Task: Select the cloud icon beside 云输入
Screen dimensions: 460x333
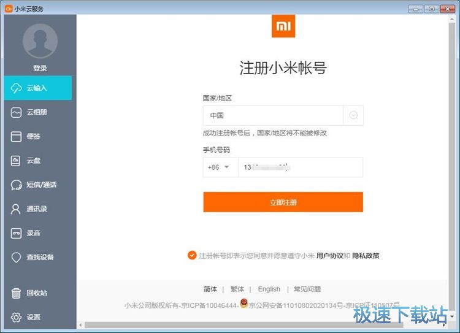Action: [16, 88]
